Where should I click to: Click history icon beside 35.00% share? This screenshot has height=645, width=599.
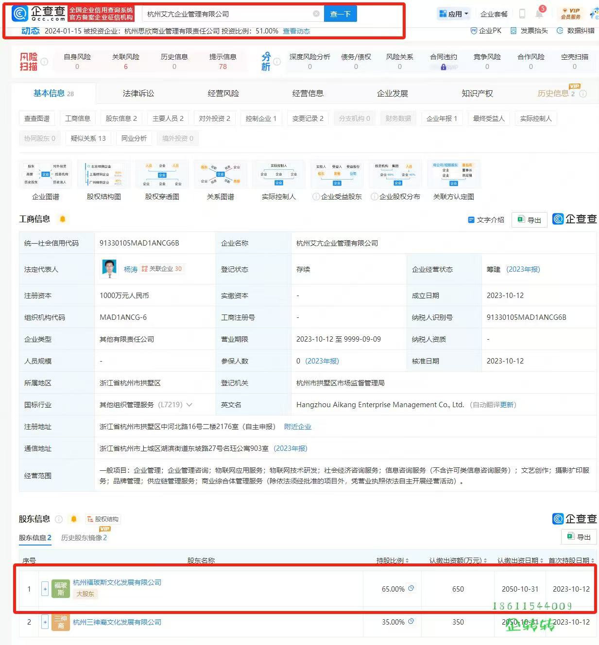click(411, 621)
